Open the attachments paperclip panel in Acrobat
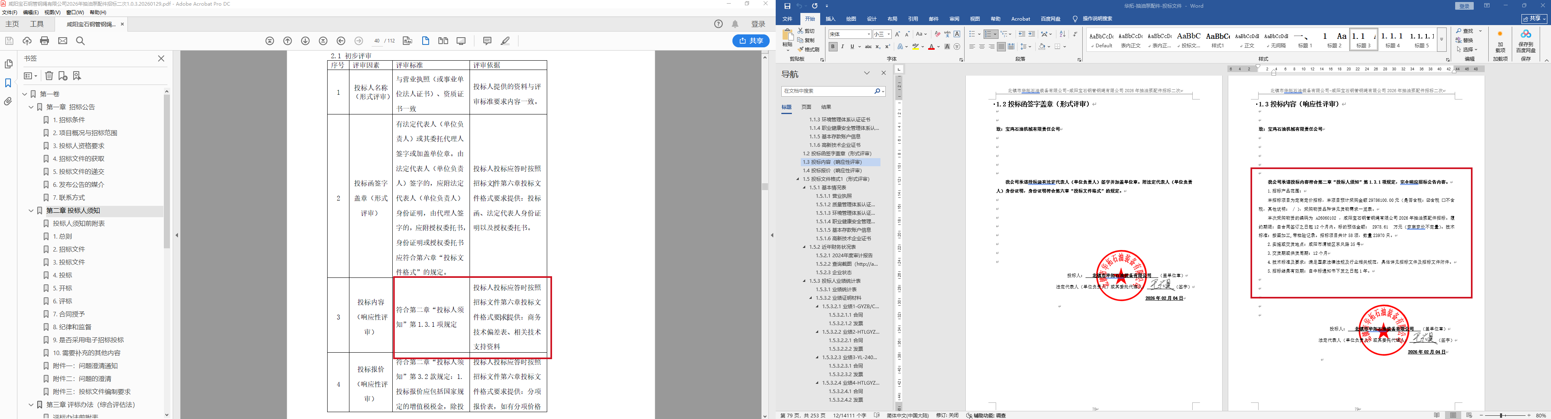 8,101
